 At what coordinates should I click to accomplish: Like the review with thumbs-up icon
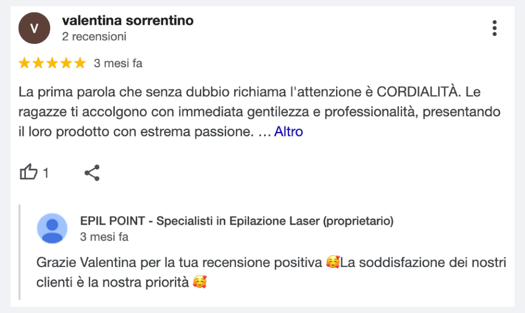click(x=28, y=173)
